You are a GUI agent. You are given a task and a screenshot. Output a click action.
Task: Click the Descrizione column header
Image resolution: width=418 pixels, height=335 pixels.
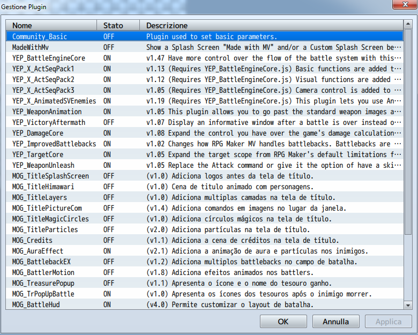pyautogui.click(x=271, y=25)
